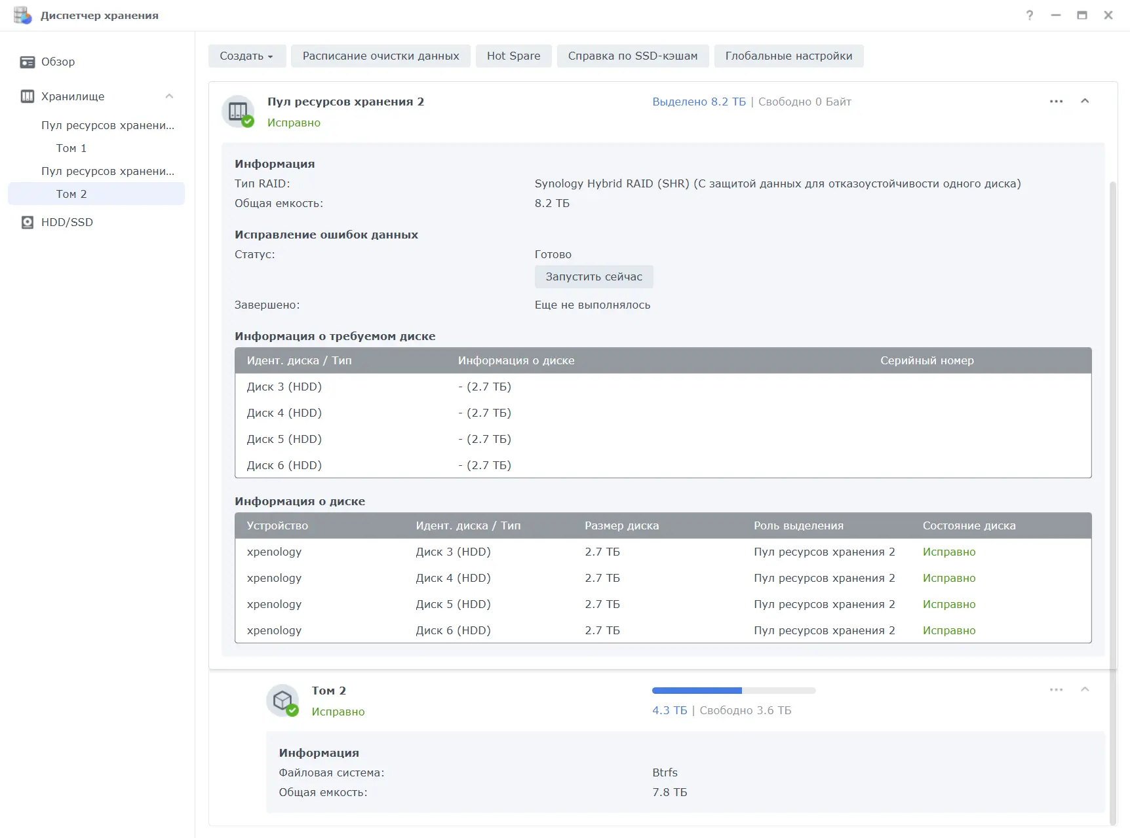Screen dimensions: 1130x838
Task: Collapse the Пул ресурсов хранения 2 panel
Action: tap(1085, 101)
